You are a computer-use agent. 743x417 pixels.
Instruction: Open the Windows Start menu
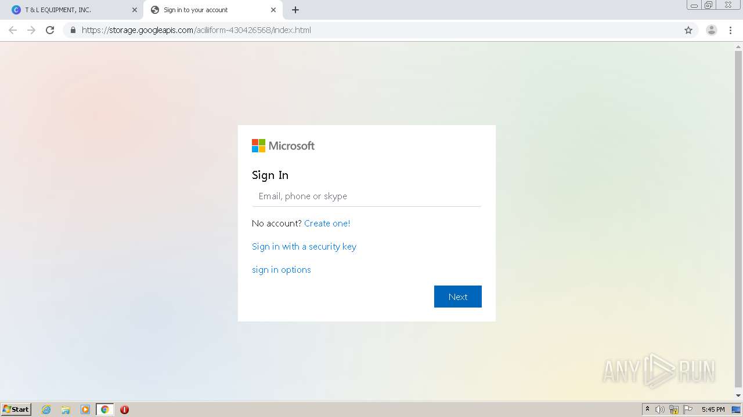16,409
